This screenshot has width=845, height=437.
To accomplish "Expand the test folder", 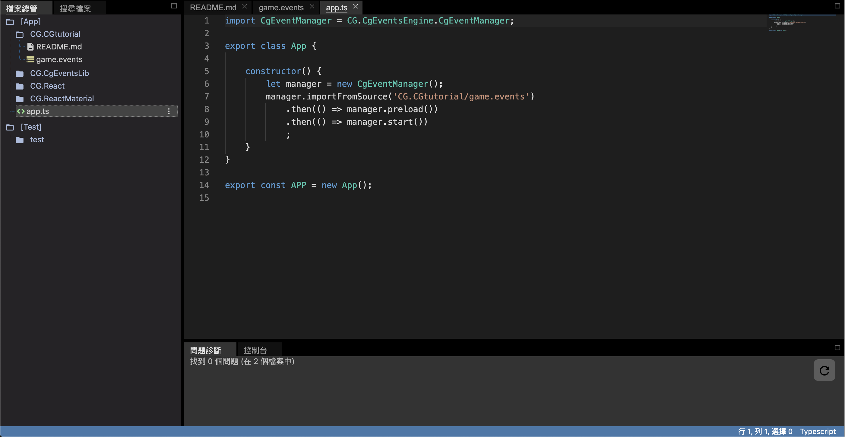I will 20,140.
